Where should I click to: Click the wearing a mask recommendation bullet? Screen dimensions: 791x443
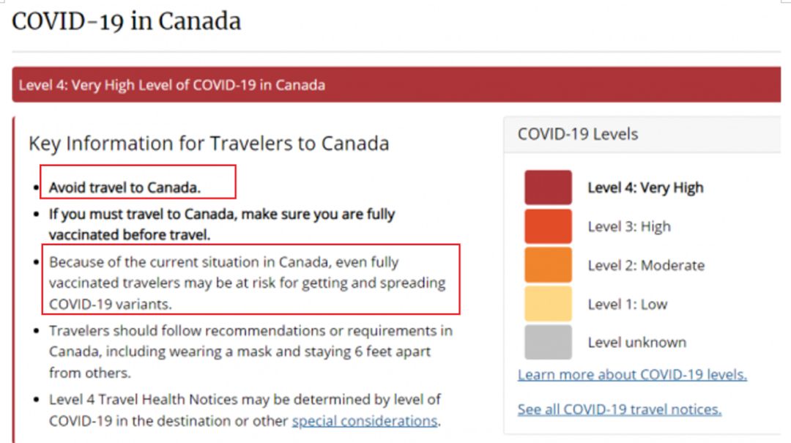point(250,351)
